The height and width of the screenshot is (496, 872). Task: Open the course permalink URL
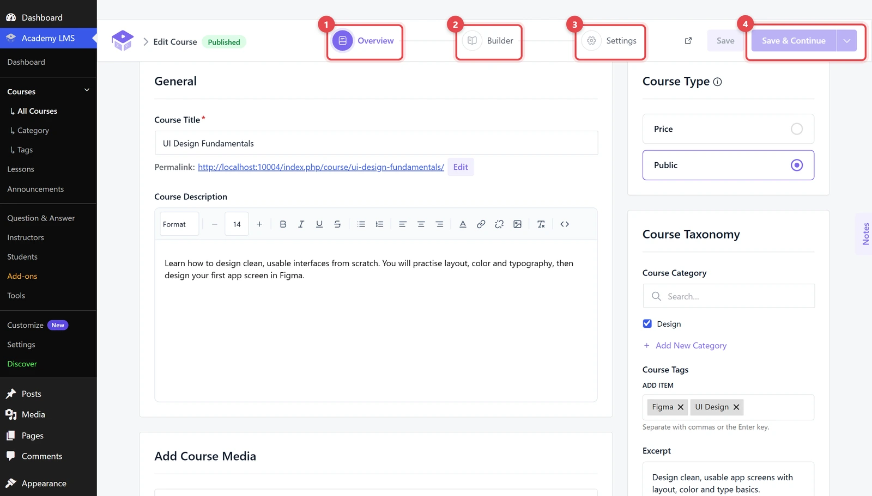[321, 167]
